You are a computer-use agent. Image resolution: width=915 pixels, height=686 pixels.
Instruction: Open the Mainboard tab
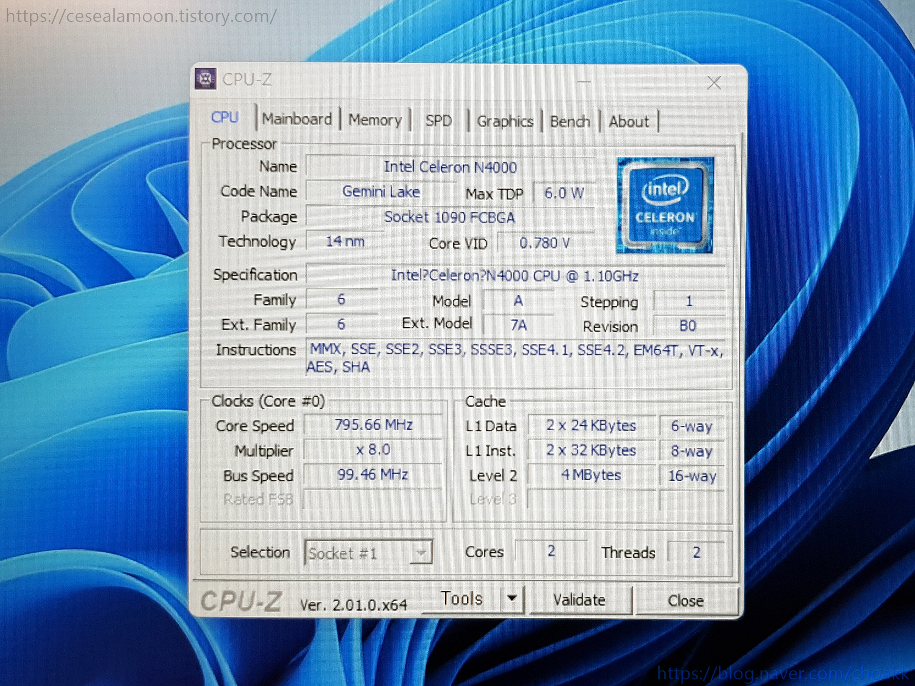click(297, 119)
